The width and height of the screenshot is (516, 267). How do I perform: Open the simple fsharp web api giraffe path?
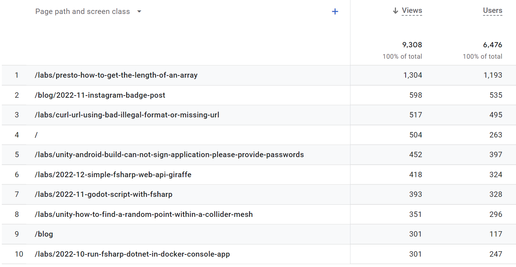coord(113,175)
